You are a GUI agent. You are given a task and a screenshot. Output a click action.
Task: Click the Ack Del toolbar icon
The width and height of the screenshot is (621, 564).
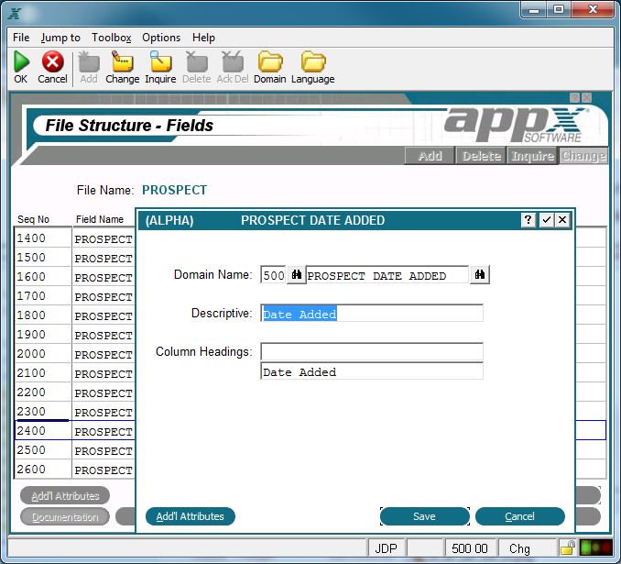point(233,61)
